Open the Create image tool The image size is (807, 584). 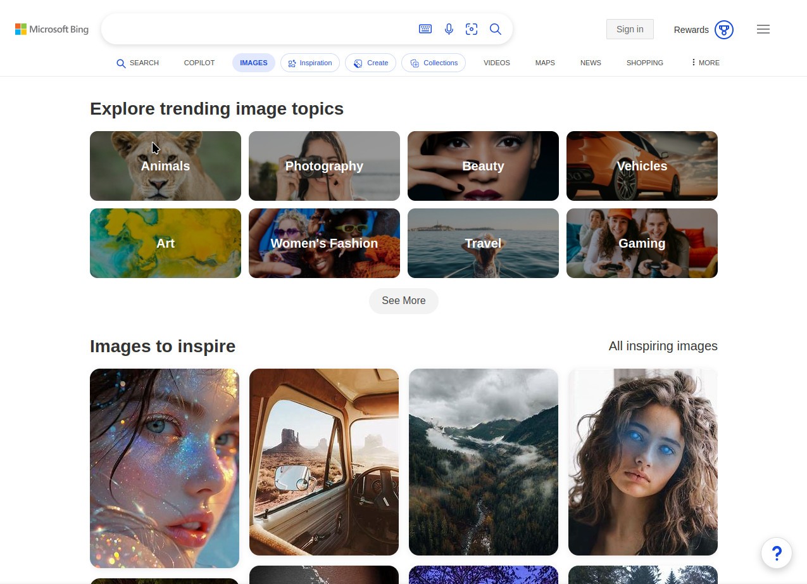[370, 63]
